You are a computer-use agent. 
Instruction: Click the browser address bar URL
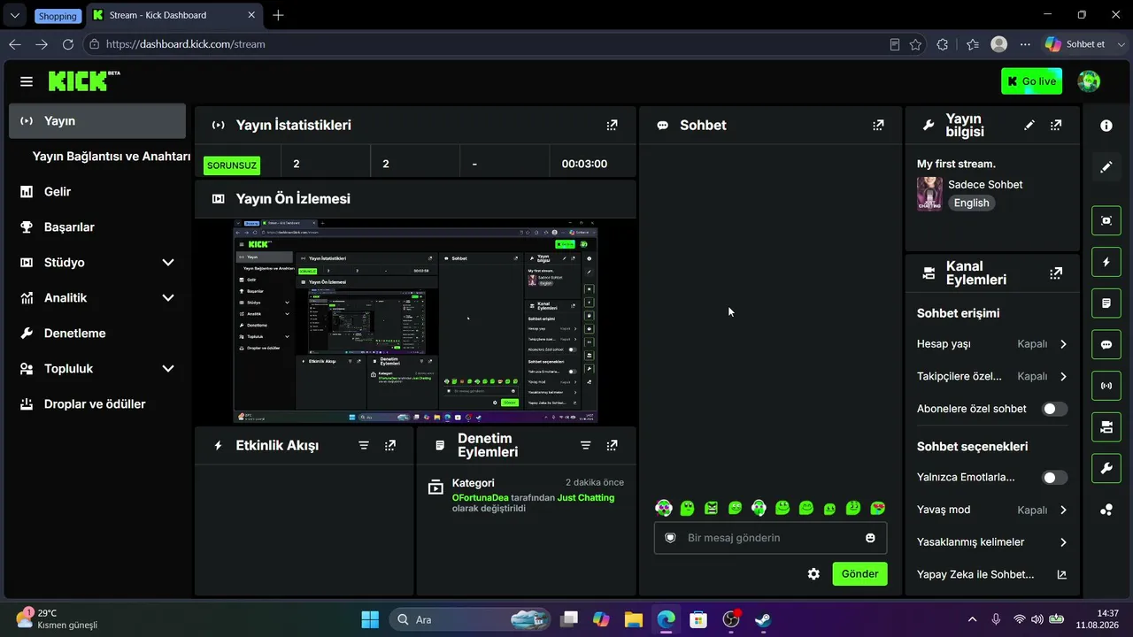click(x=186, y=44)
